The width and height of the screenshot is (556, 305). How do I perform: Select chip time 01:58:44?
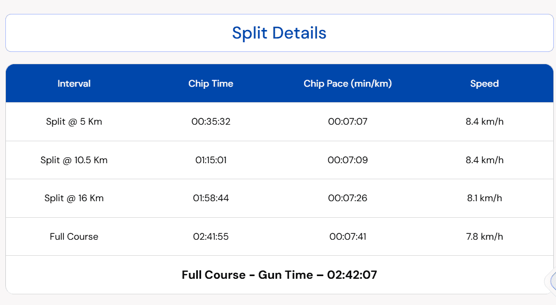211,198
